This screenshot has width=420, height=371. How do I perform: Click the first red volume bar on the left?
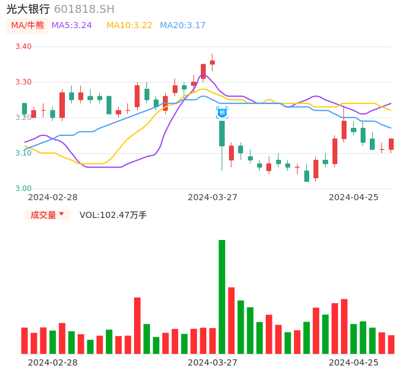coord(24,340)
